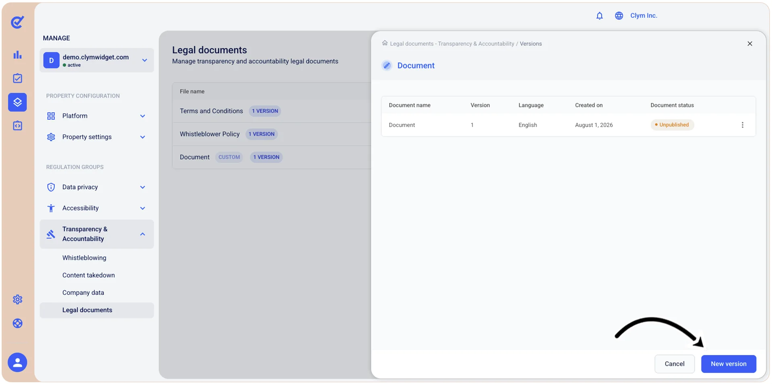This screenshot has height=384, width=772.
Task: Open the three-dot menu for Document row
Action: (742, 125)
